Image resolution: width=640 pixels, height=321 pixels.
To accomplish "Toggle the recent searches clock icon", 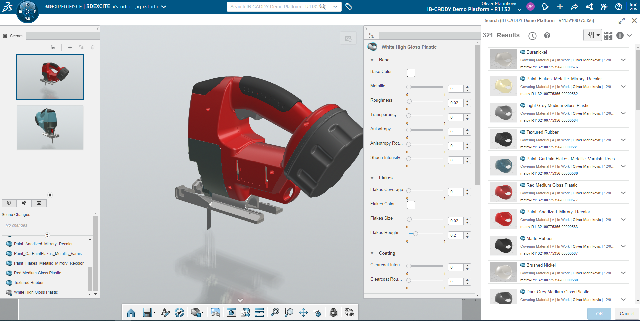I will 532,36.
